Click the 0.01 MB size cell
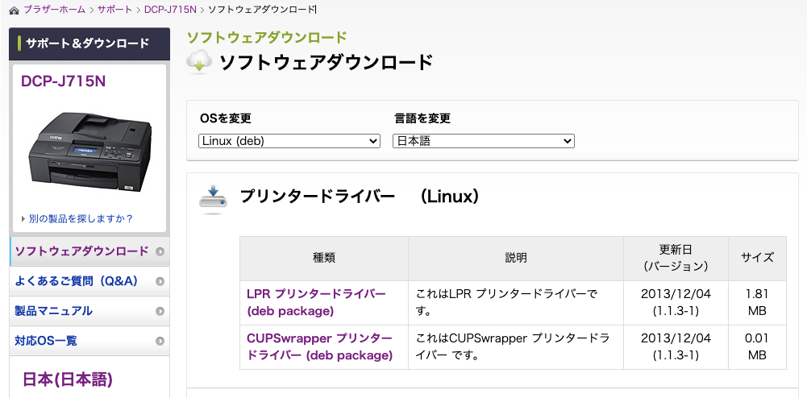This screenshot has height=398, width=811. pos(757,346)
